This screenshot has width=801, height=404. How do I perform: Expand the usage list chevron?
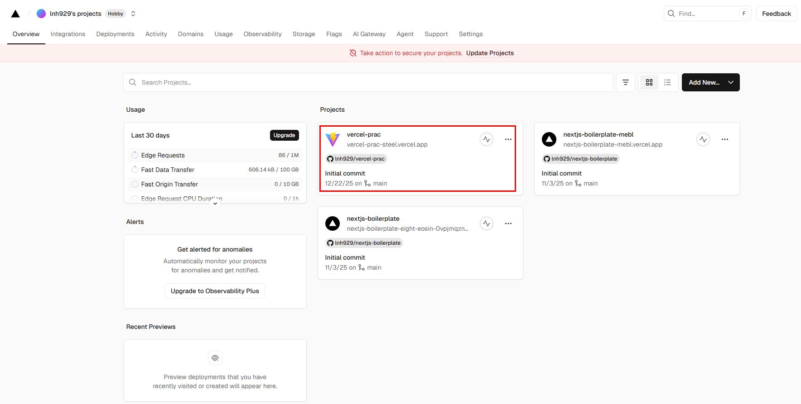click(215, 204)
